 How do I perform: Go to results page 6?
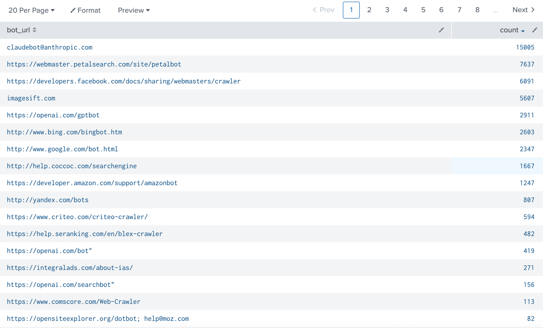441,10
